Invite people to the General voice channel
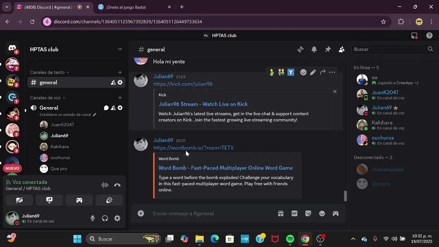The width and height of the screenshot is (439, 247). [113, 108]
